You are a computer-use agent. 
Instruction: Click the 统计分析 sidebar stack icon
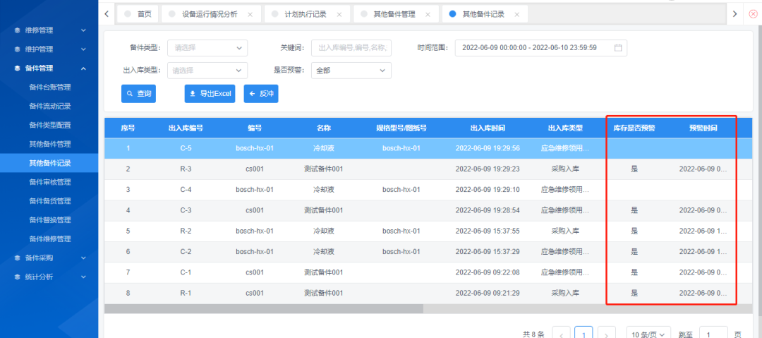pyautogui.click(x=18, y=277)
